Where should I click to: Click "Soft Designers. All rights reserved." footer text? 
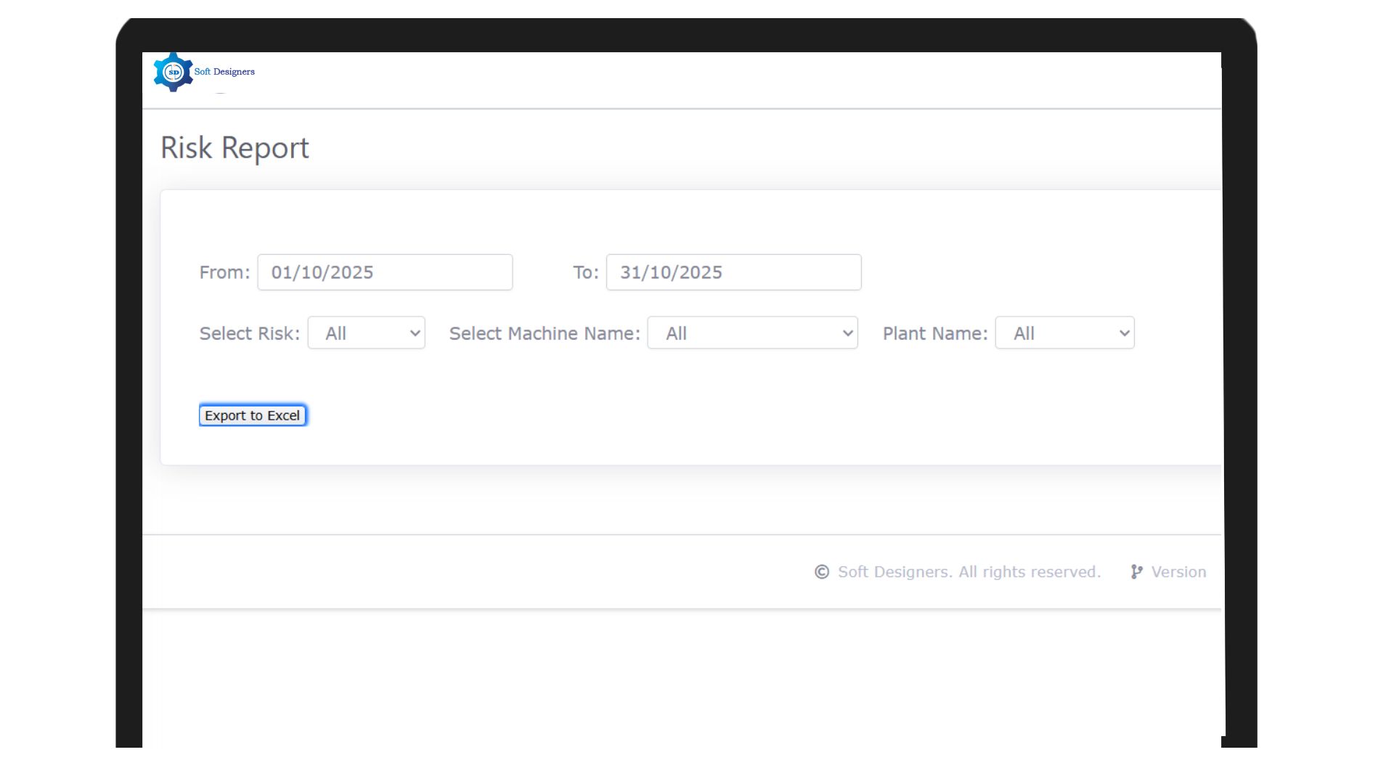point(969,572)
